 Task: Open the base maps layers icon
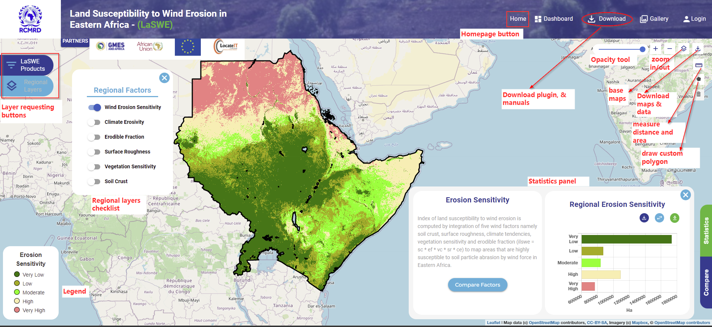click(x=683, y=49)
